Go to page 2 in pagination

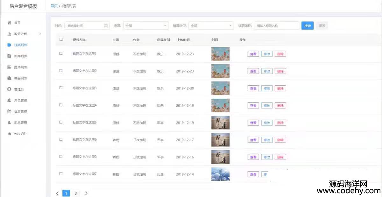(76, 193)
